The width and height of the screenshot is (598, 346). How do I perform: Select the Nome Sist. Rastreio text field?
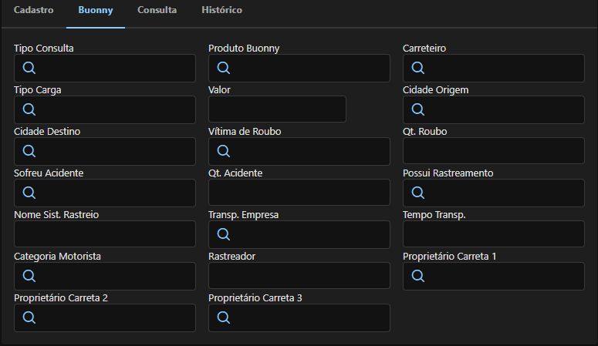point(105,233)
